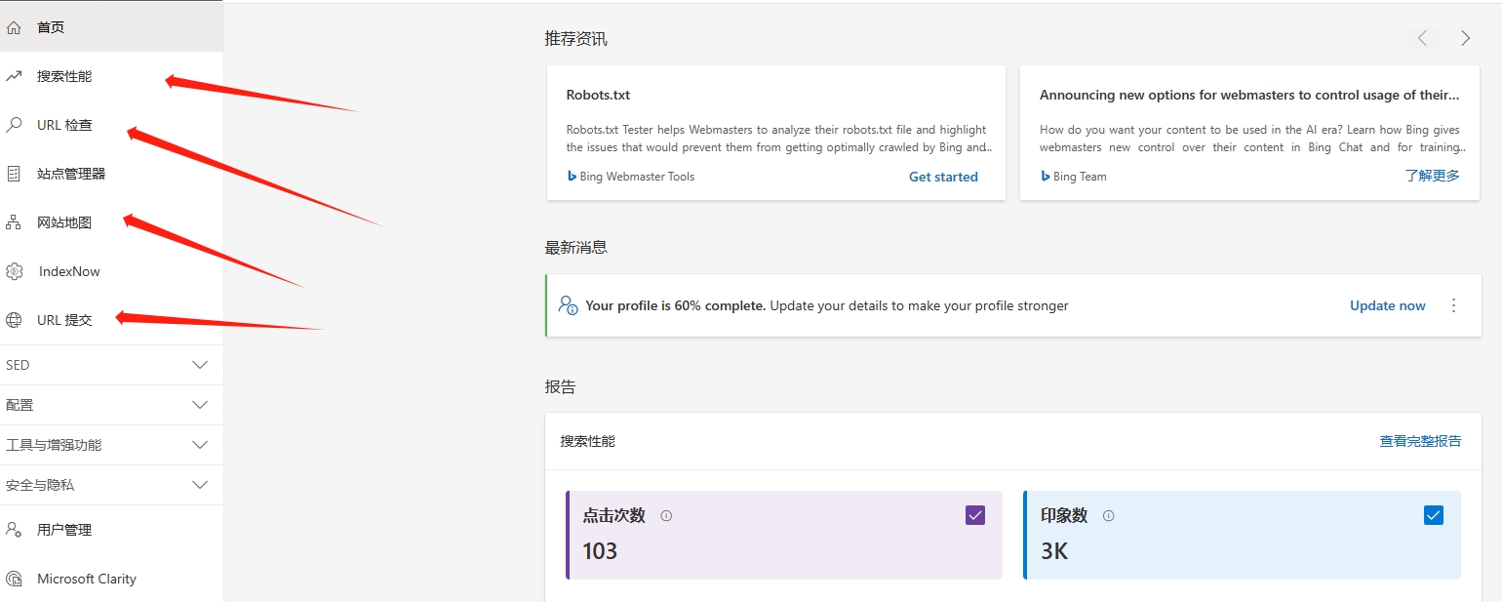Open 站点管理器 in the sidebar
The height and width of the screenshot is (602, 1502).
(111, 174)
